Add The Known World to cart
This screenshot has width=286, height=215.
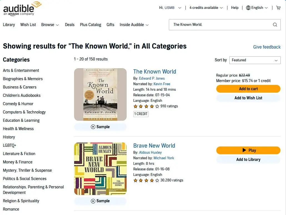pos(248,89)
